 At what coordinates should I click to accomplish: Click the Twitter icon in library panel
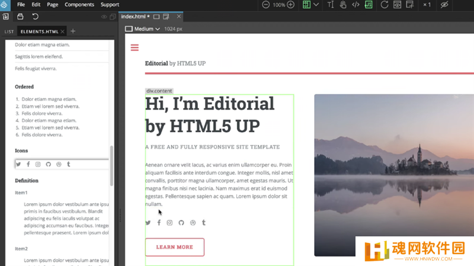point(18,164)
